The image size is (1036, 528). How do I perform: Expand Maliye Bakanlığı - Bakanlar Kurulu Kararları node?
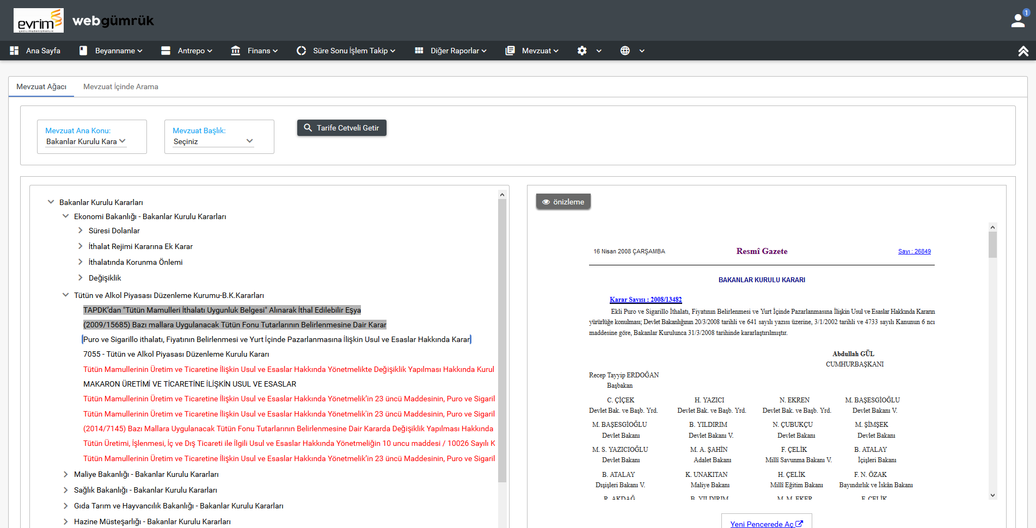(x=66, y=474)
